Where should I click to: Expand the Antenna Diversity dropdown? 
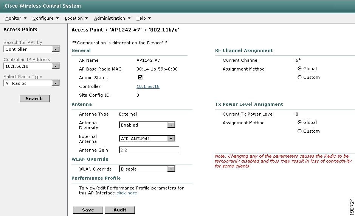click(x=147, y=125)
